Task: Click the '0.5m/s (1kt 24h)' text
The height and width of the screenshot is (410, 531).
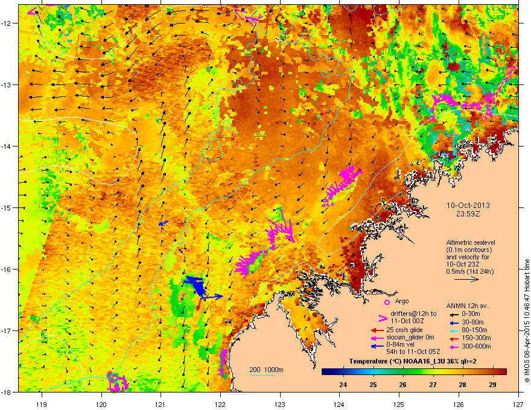Action: pyautogui.click(x=469, y=271)
